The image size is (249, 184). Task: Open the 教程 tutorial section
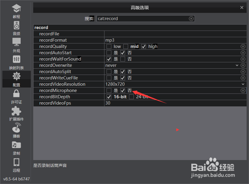point(16,11)
